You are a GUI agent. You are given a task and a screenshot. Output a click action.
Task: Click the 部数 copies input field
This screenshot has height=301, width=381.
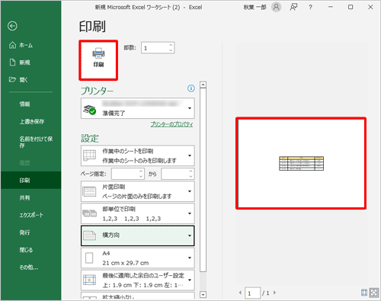155,48
